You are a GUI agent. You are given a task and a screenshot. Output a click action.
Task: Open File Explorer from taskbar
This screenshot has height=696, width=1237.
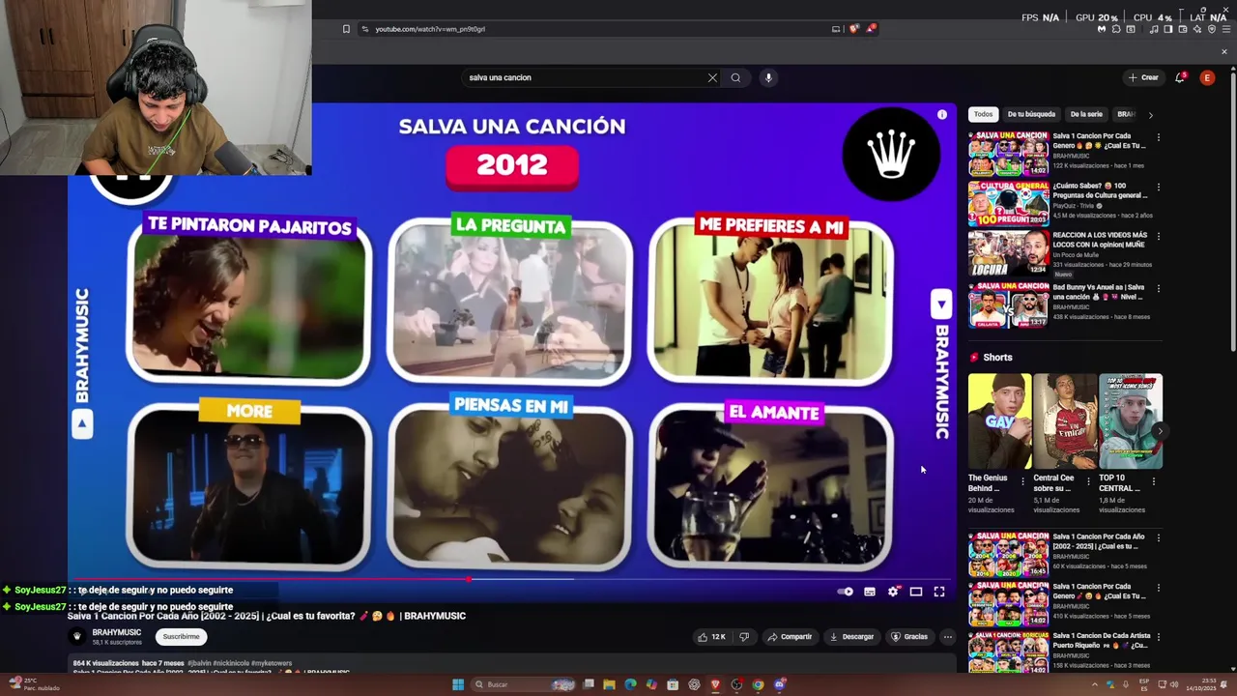click(609, 684)
